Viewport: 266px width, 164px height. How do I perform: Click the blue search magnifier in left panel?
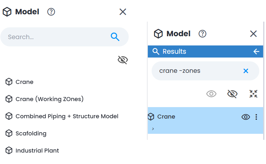115,37
